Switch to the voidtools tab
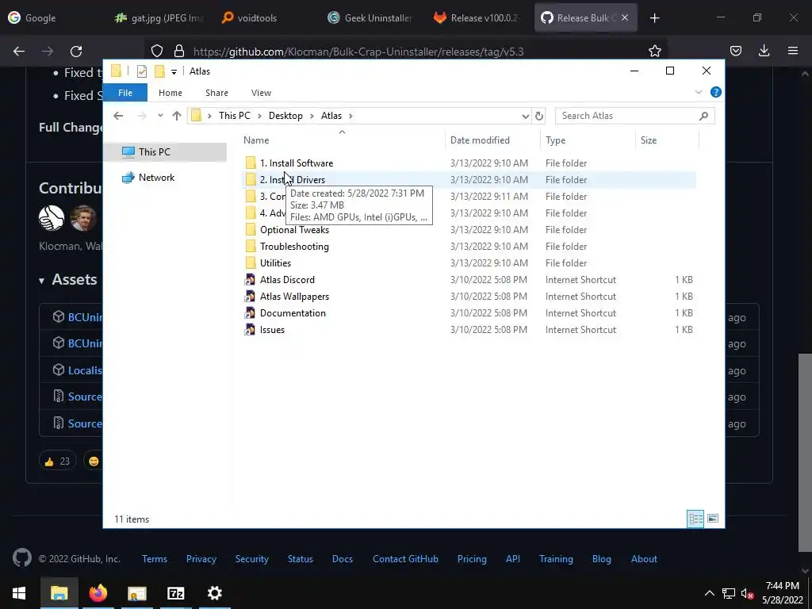The height and width of the screenshot is (609, 812). 250,17
